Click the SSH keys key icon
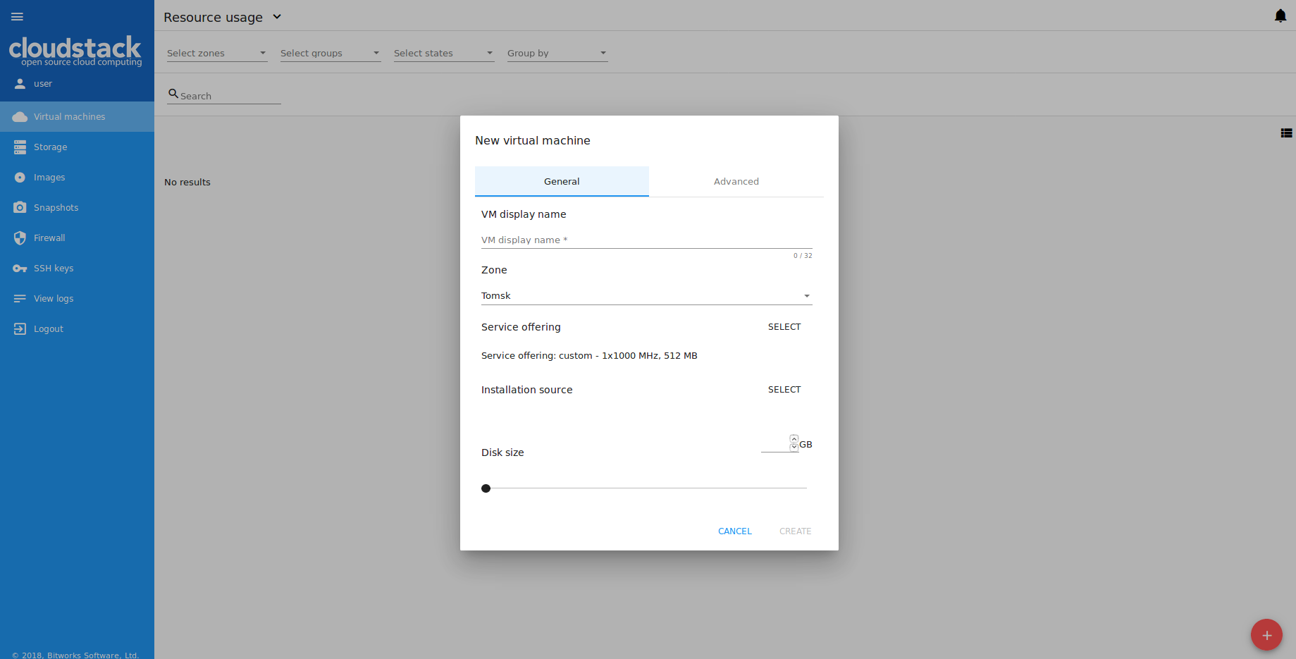 [x=20, y=269]
